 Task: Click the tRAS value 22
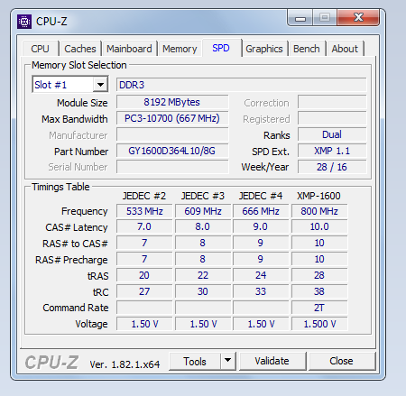[x=203, y=275]
